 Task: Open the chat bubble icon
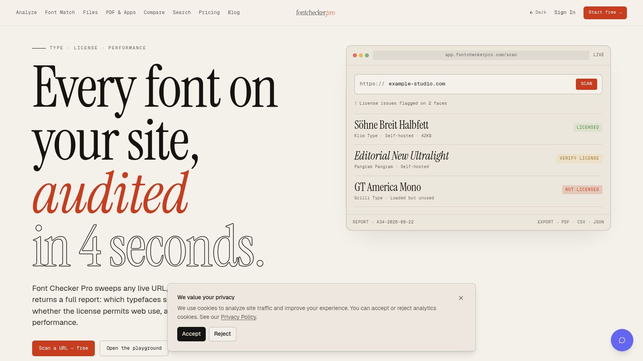622,340
